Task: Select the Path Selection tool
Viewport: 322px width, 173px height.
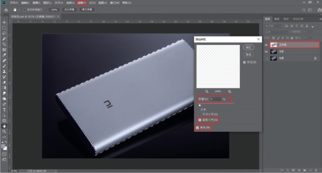Action: (x=4, y=115)
